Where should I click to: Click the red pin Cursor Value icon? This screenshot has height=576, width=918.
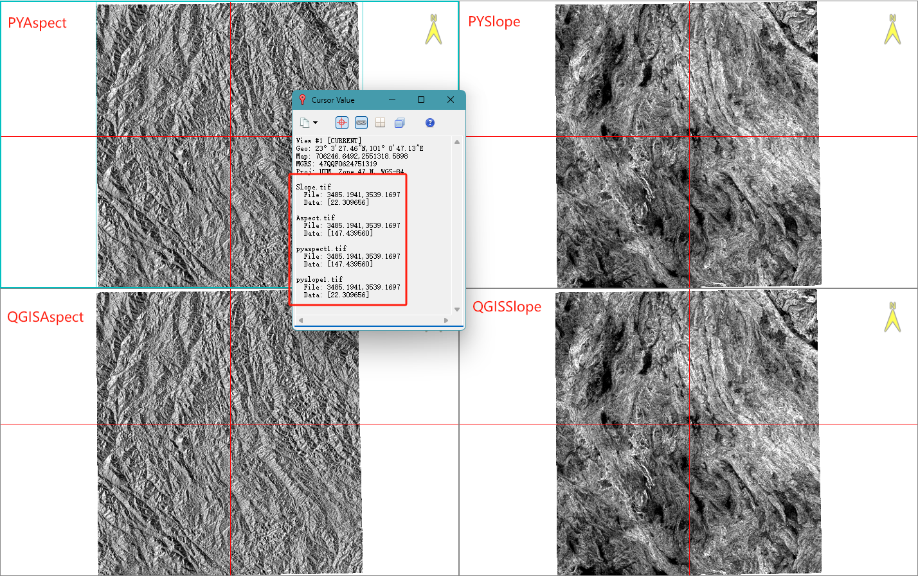(302, 100)
